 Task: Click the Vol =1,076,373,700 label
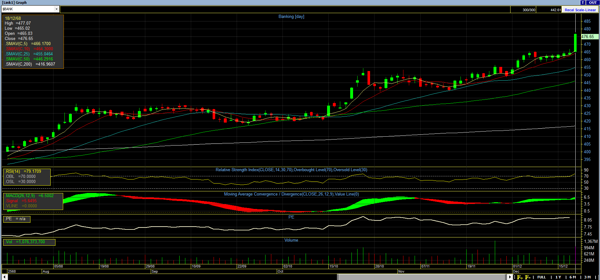pyautogui.click(x=25, y=242)
